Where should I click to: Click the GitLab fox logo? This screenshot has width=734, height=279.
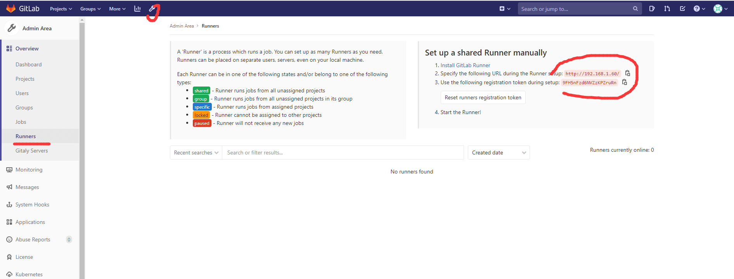point(11,9)
